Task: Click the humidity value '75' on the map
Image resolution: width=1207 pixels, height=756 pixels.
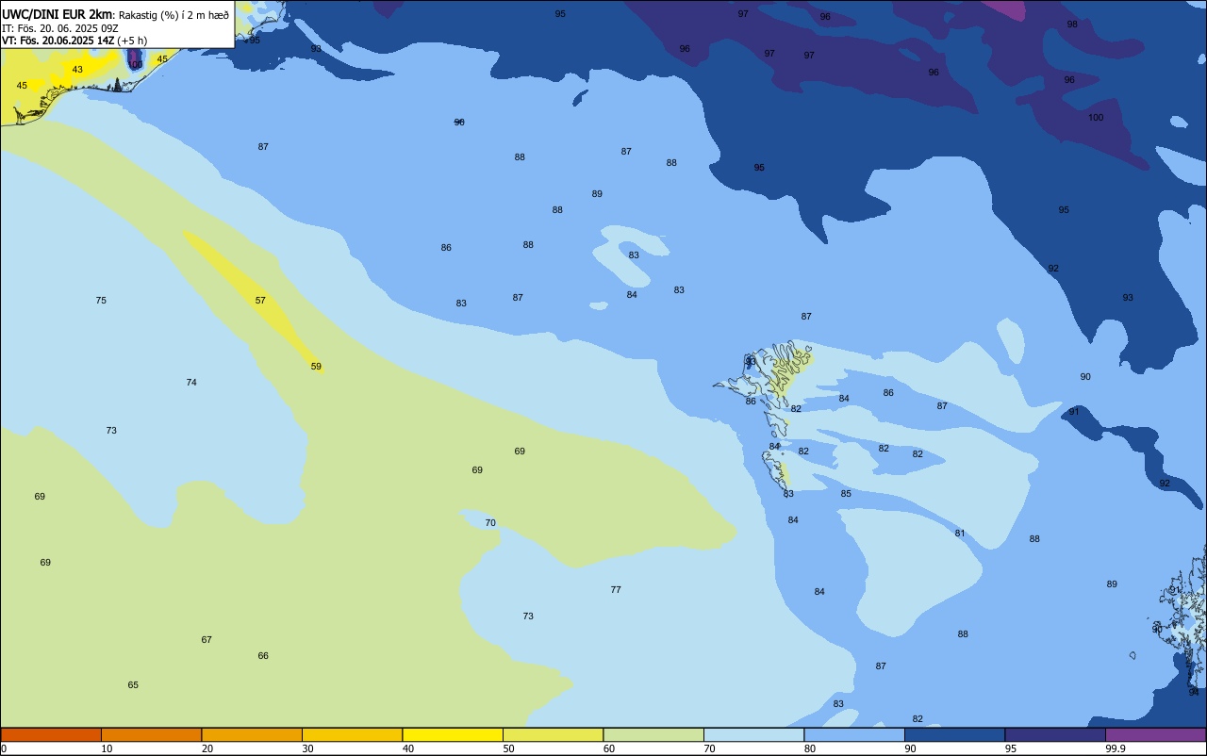Action: 101,301
